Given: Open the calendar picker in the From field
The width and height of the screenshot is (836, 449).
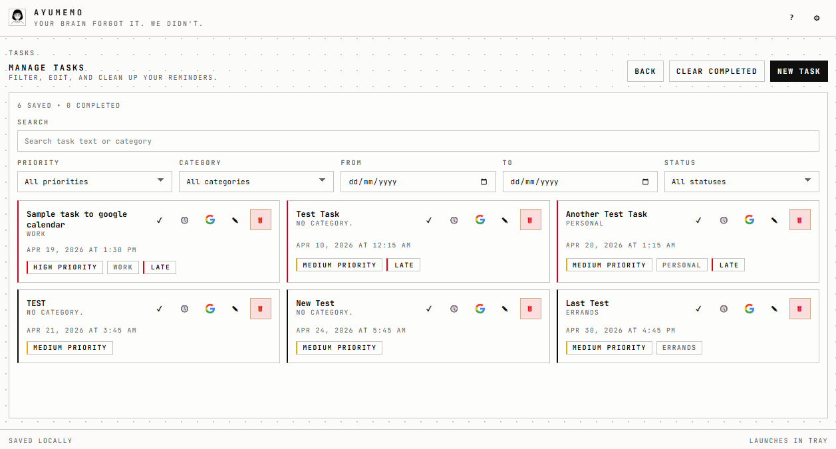Looking at the screenshot, I should click(484, 181).
